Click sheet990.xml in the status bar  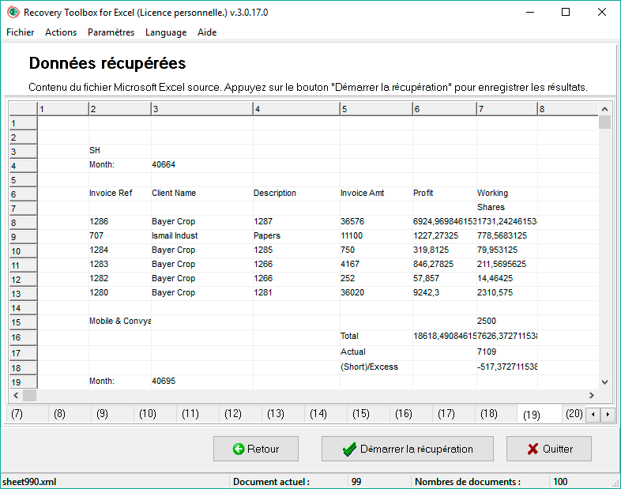29,481
